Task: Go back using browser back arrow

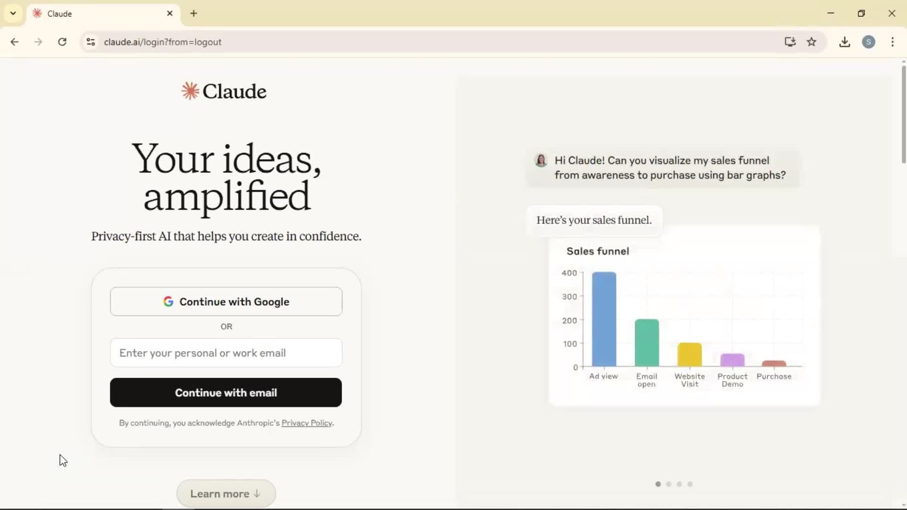Action: pyautogui.click(x=15, y=42)
